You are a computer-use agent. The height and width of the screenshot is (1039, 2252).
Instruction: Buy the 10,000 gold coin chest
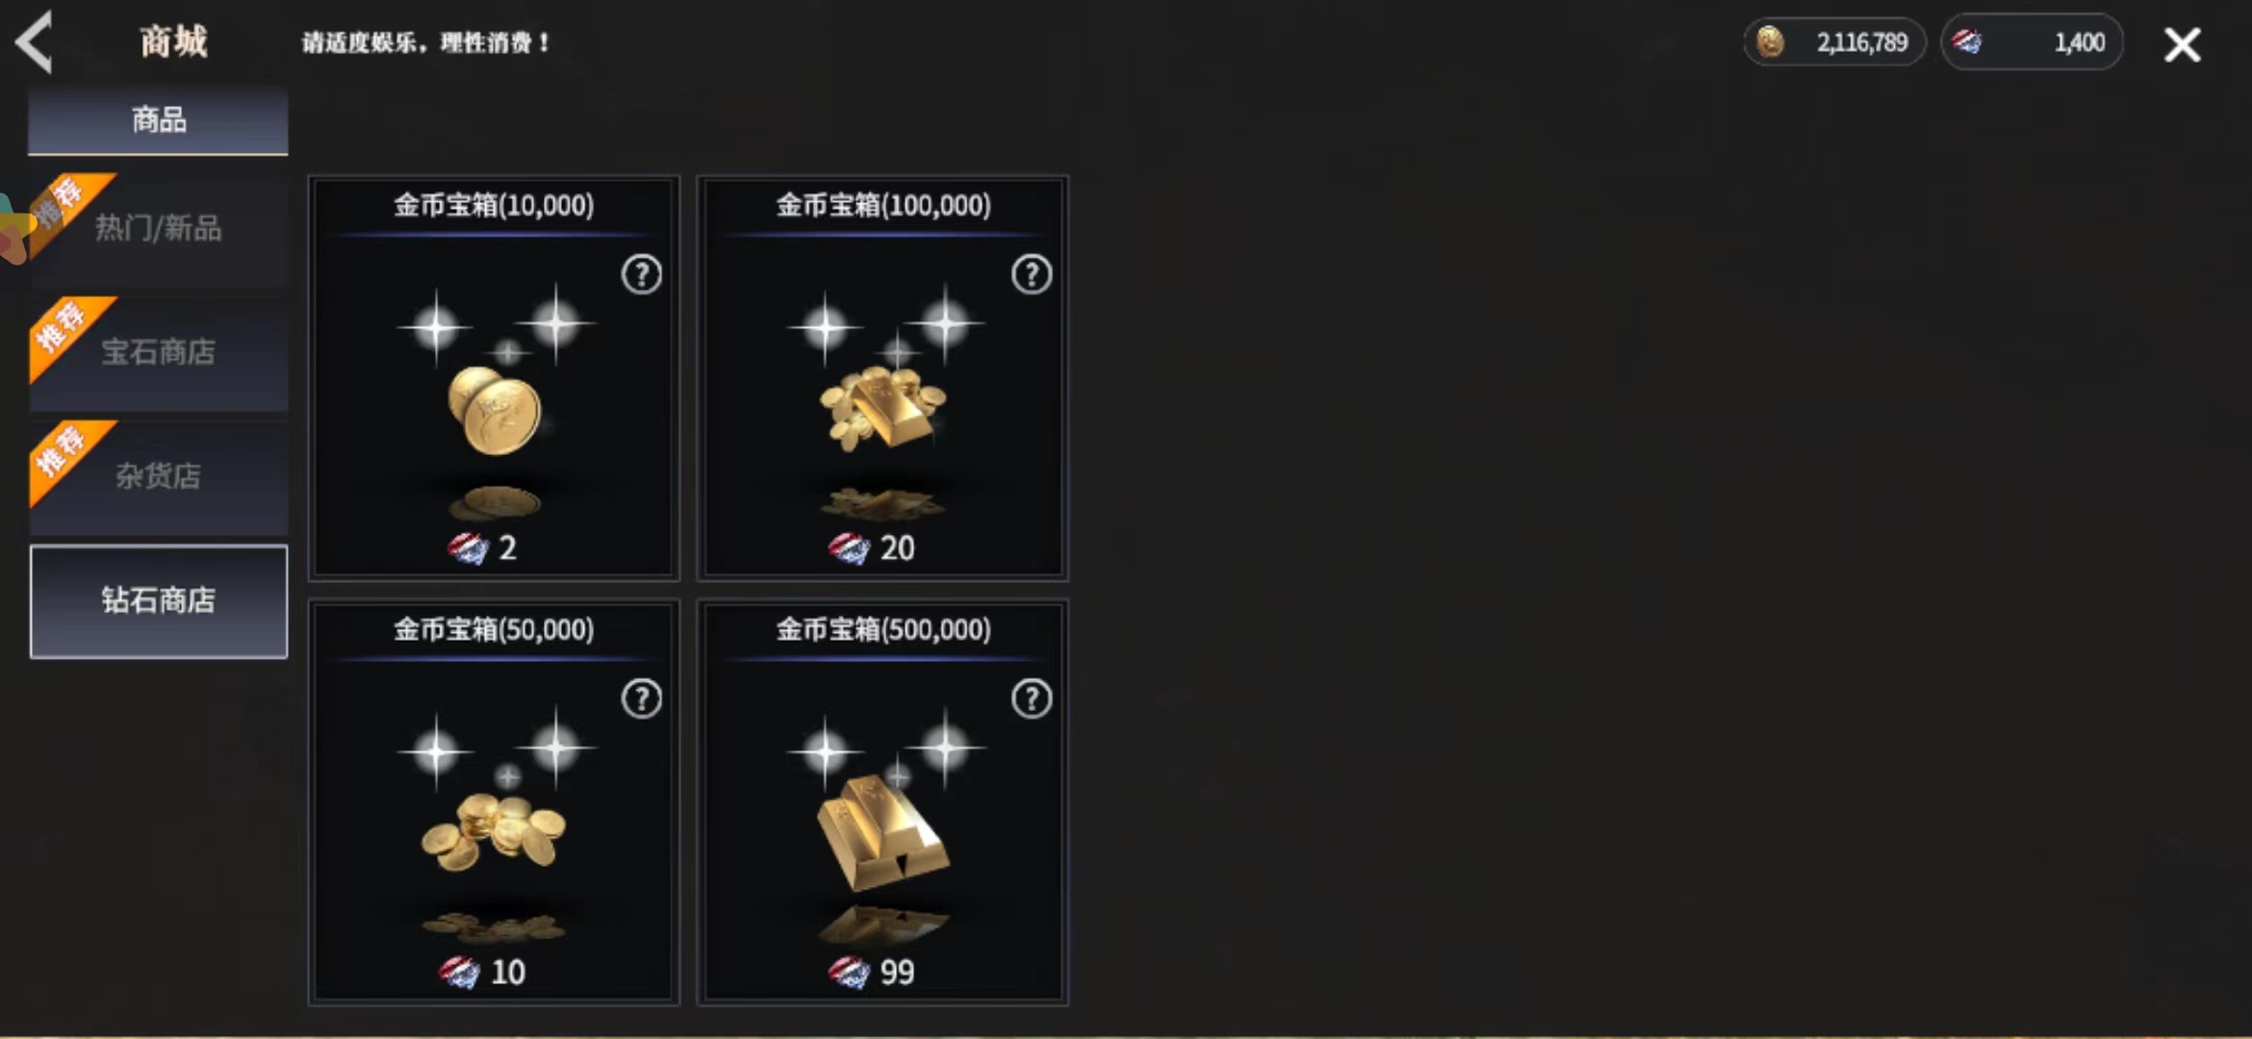point(494,378)
